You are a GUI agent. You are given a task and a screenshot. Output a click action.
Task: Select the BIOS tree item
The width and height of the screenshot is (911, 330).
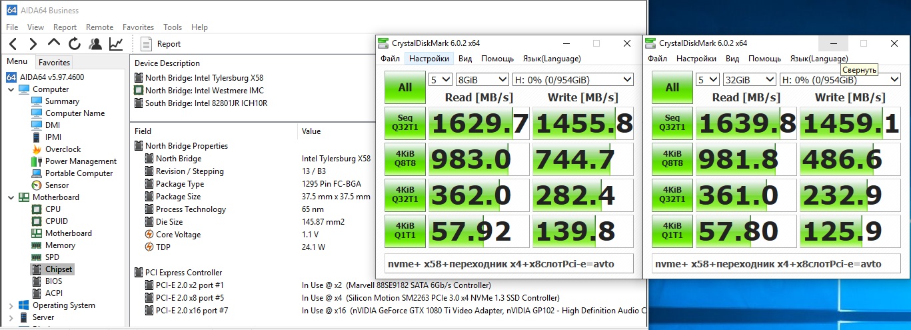(53, 281)
